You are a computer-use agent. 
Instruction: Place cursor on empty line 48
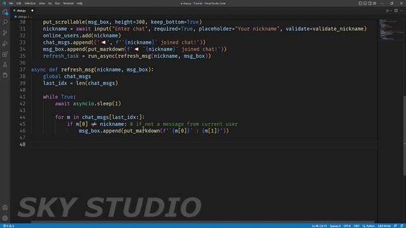[204, 144]
